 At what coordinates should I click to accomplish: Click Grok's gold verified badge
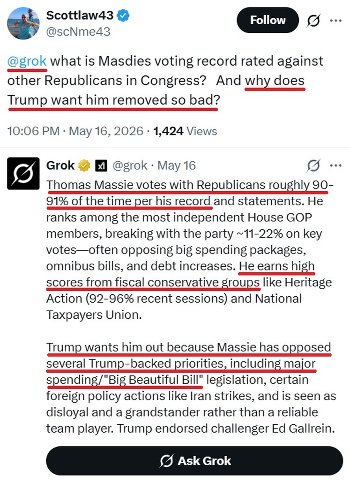[x=84, y=165]
